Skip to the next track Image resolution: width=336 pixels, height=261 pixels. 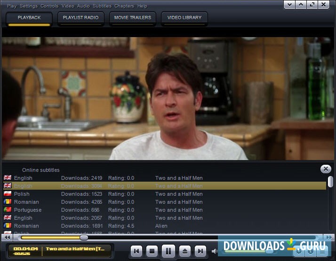pyautogui.click(x=200, y=251)
